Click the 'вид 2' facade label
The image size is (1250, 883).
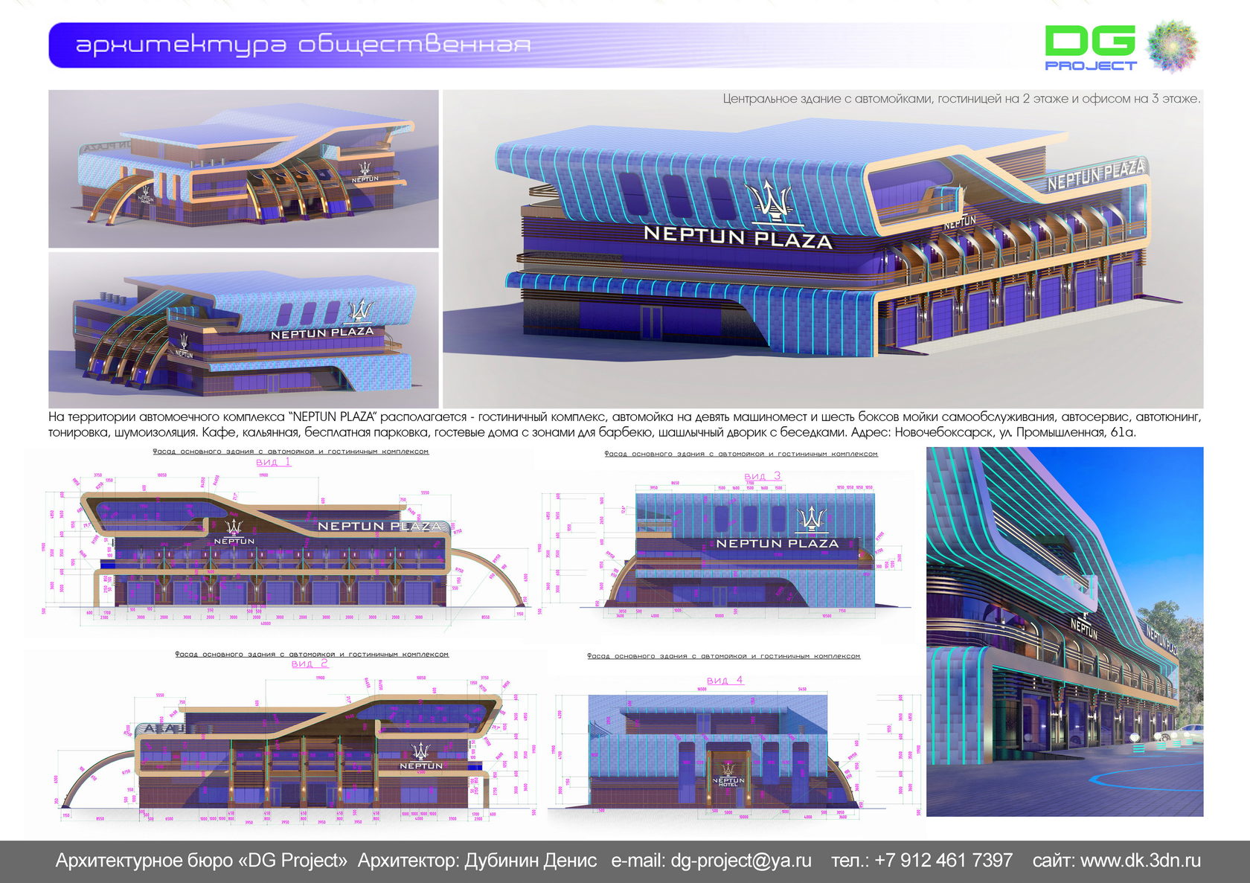tap(310, 664)
